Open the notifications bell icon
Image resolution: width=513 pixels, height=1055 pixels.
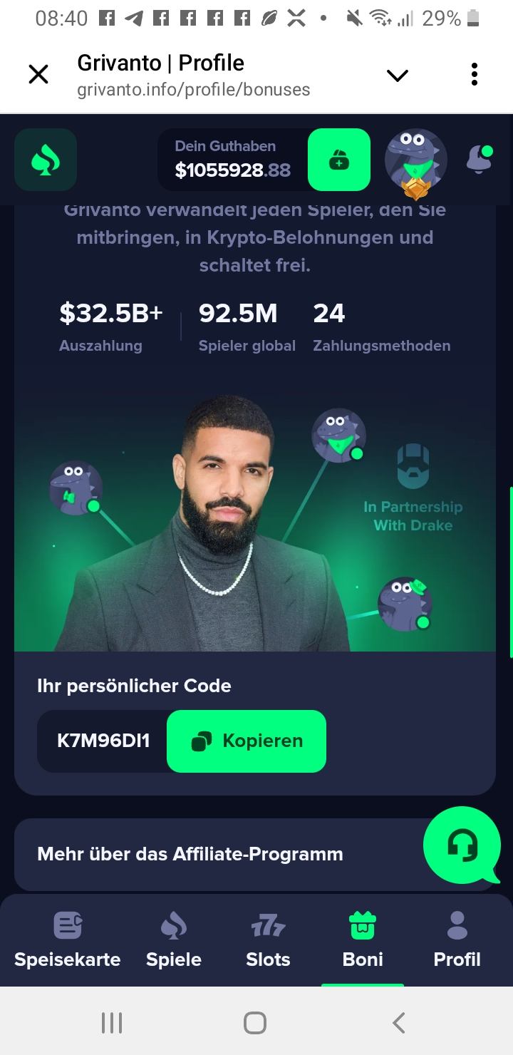click(x=480, y=160)
